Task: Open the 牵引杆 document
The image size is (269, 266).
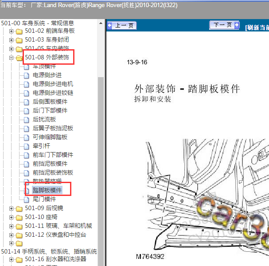Action: coord(41,146)
